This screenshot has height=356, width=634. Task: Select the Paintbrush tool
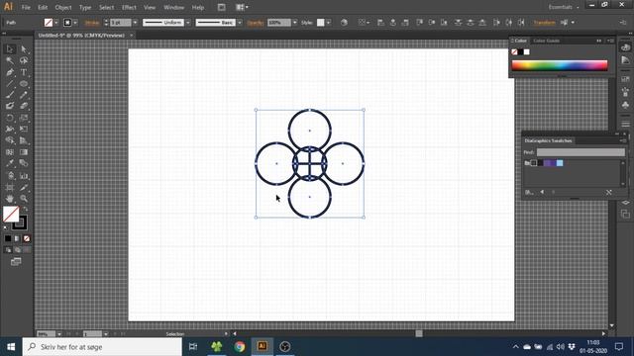pos(10,95)
